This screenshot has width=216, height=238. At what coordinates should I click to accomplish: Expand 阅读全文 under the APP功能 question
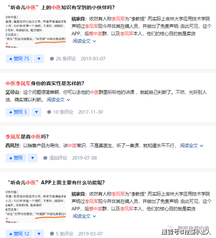[x=85, y=216]
